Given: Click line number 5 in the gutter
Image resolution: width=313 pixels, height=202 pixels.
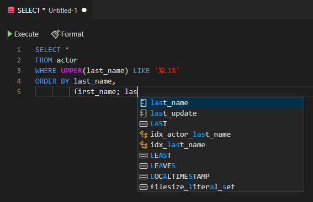Looking at the screenshot, I should pyautogui.click(x=19, y=92).
